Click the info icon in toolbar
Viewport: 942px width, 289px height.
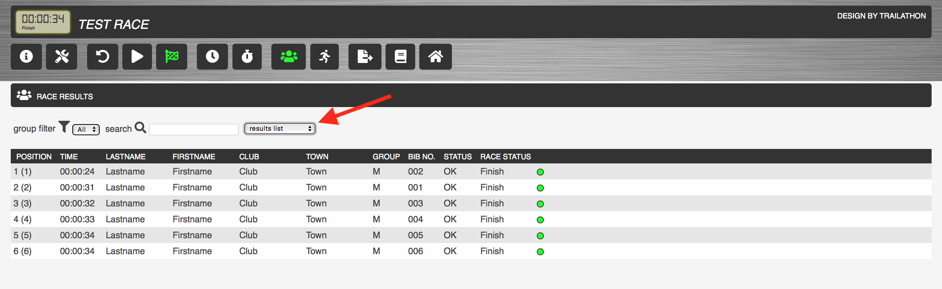click(26, 57)
